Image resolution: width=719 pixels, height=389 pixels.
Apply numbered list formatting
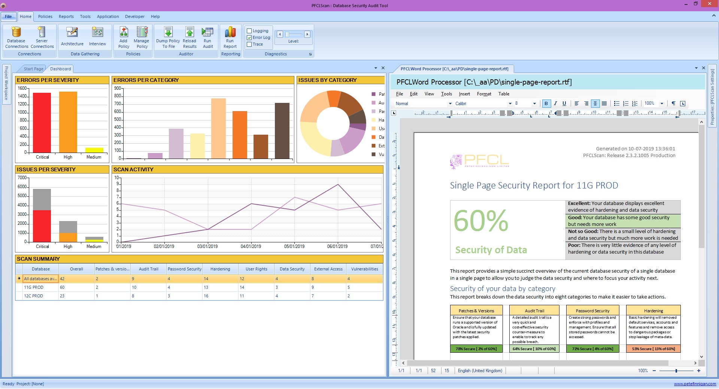click(x=625, y=104)
